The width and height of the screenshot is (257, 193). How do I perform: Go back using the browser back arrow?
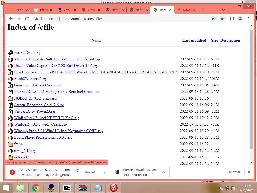tap(11, 19)
